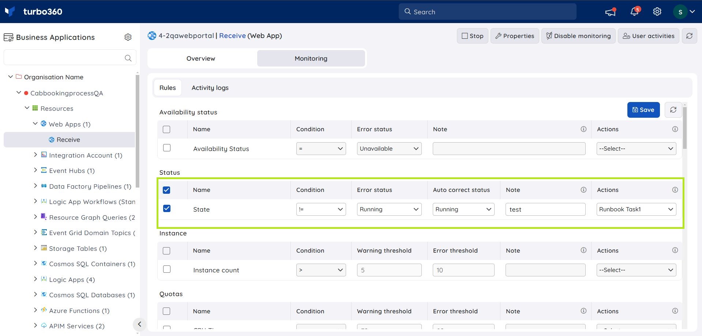Click Disable monitoring button
This screenshot has width=702, height=336.
click(578, 36)
